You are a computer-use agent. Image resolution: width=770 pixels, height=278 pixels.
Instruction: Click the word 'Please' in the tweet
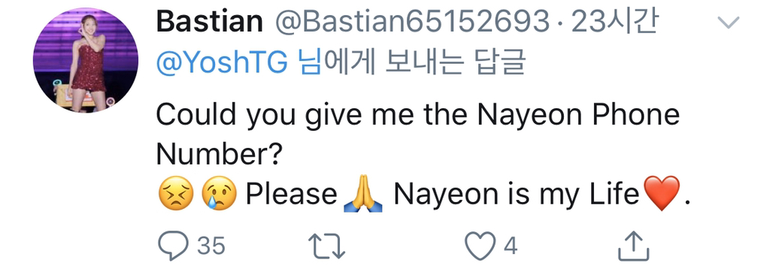292,195
